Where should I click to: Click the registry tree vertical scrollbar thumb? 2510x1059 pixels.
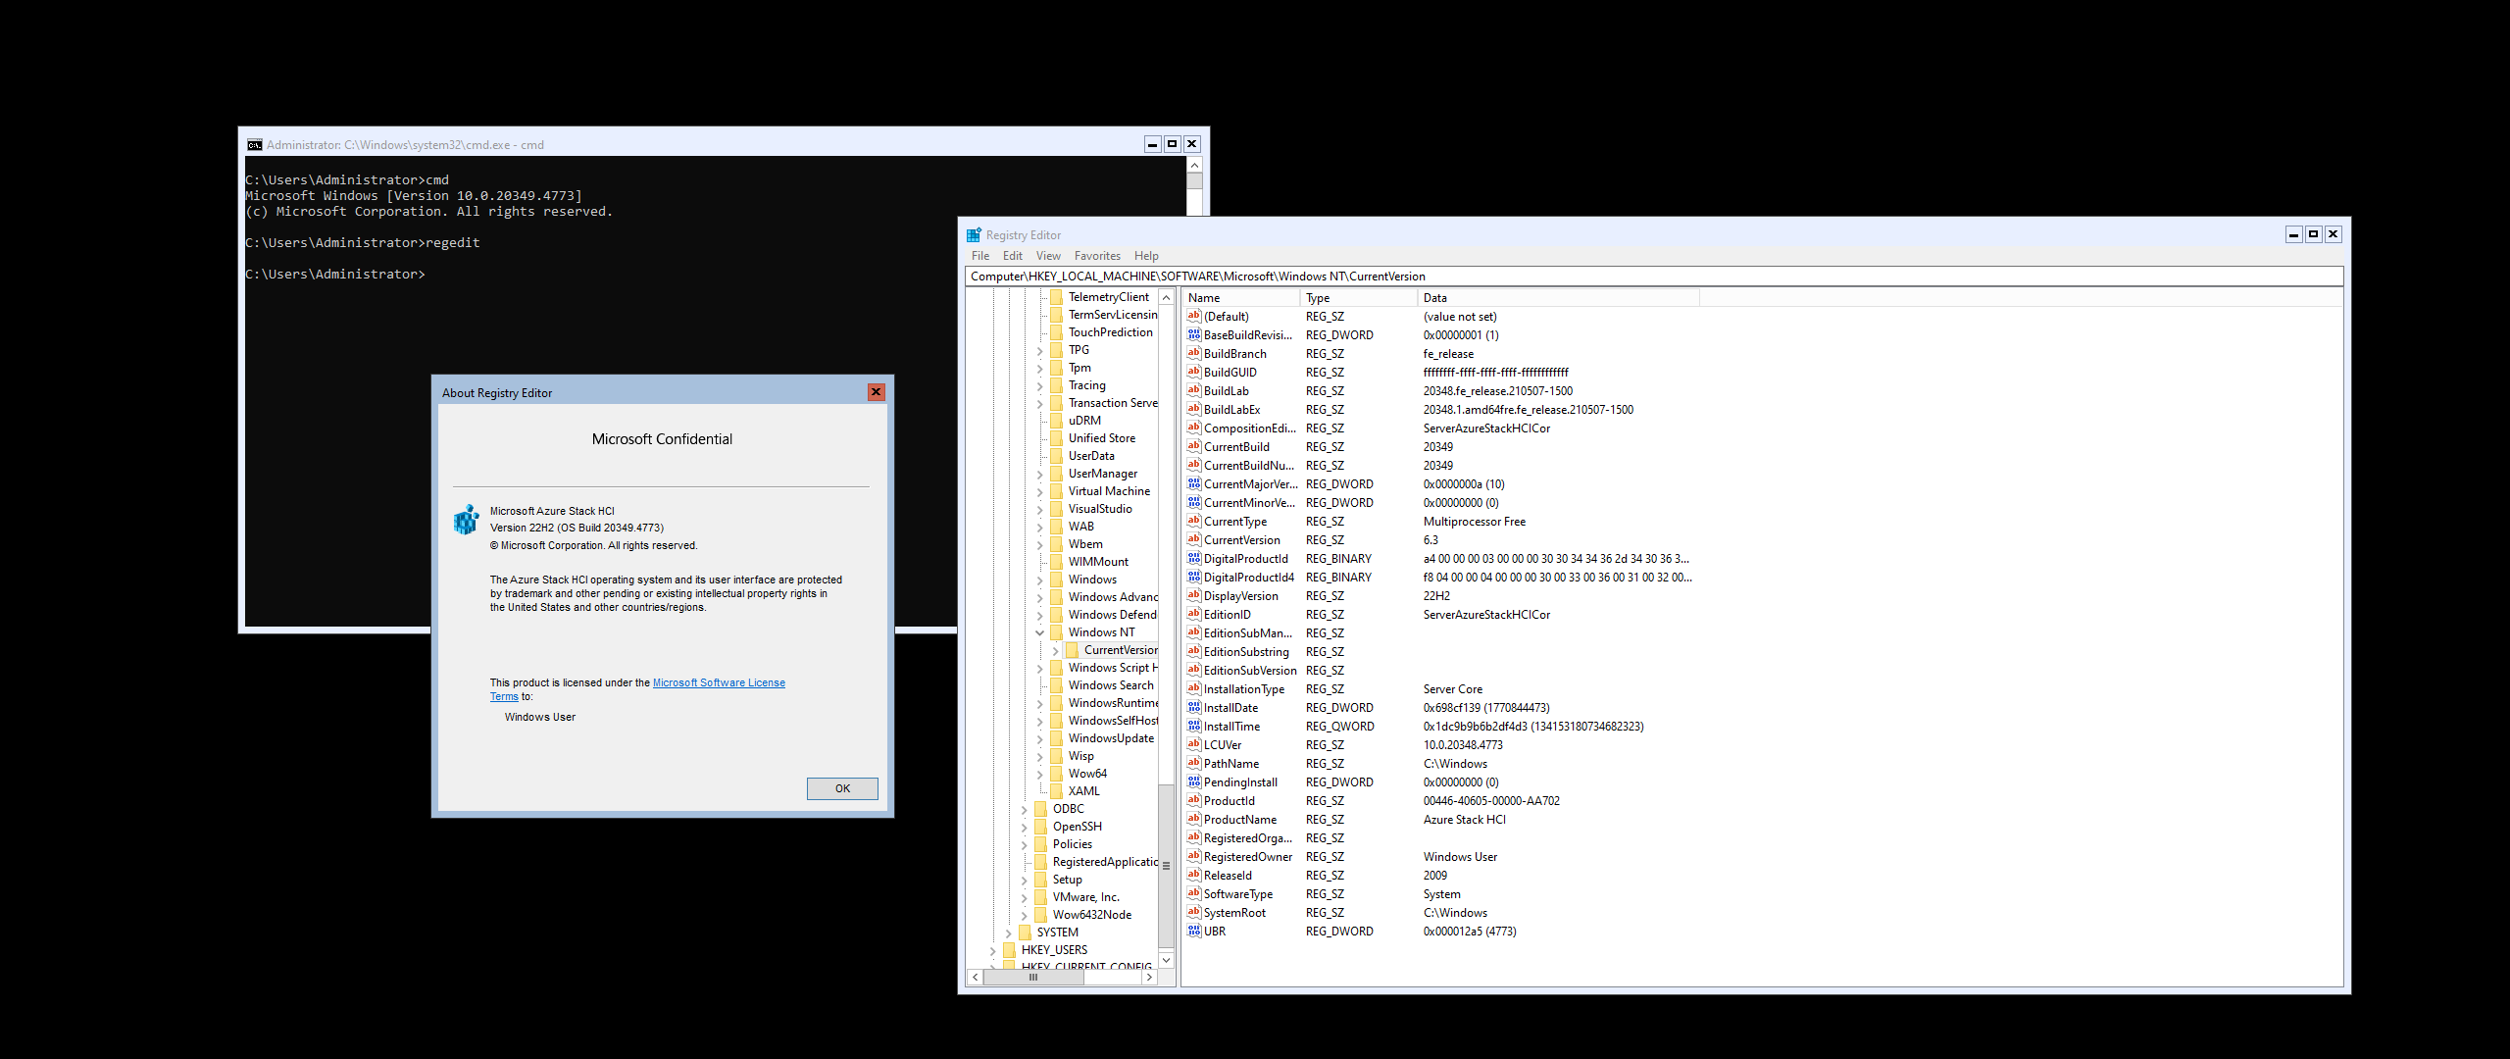(x=1166, y=866)
